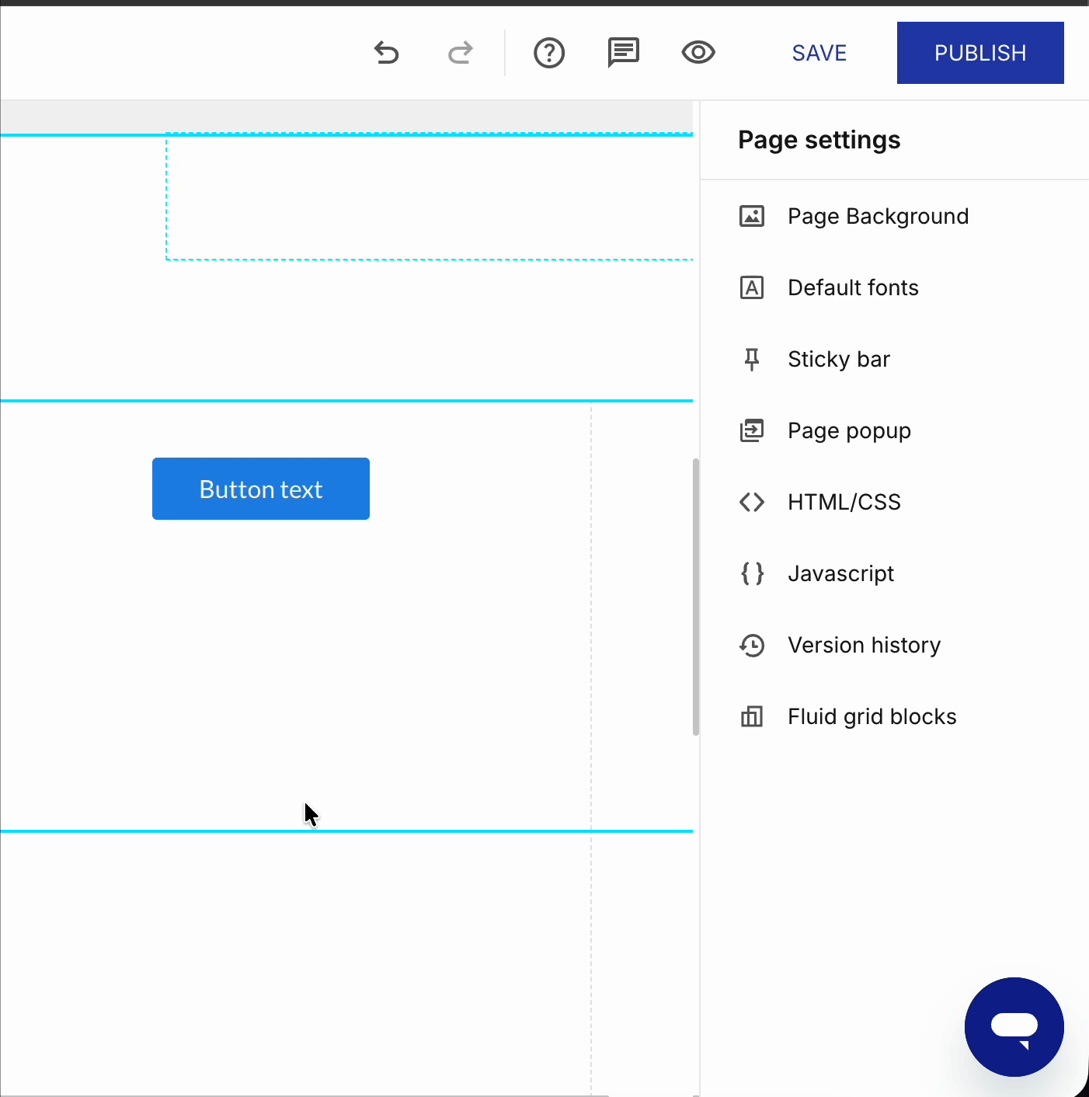Viewport: 1089px width, 1097px height.
Task: Click the Default fonts letter icon
Action: click(x=752, y=287)
